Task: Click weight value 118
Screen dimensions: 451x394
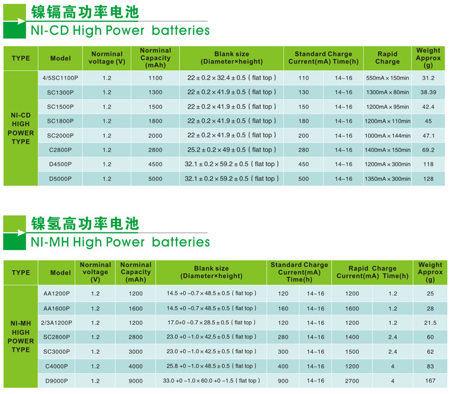Action: pos(428,164)
